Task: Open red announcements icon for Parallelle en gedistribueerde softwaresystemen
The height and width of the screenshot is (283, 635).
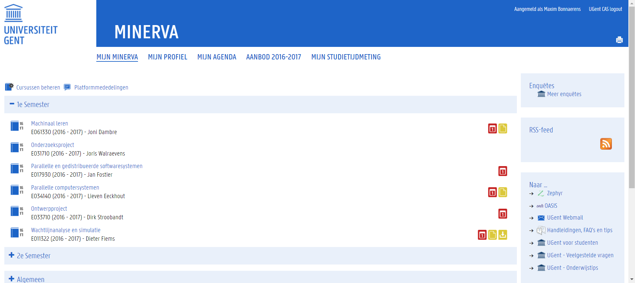Action: [x=503, y=171]
